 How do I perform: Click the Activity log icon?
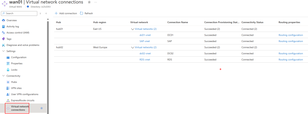3,26
